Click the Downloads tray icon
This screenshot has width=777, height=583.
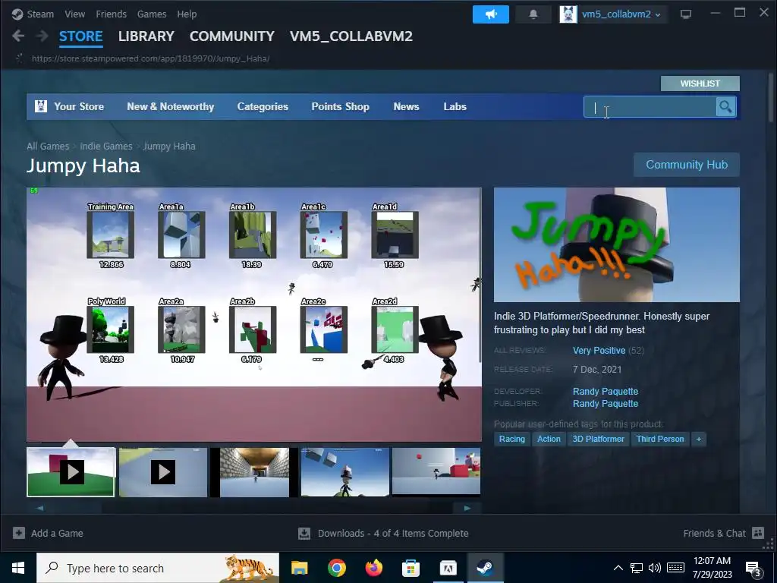point(304,534)
